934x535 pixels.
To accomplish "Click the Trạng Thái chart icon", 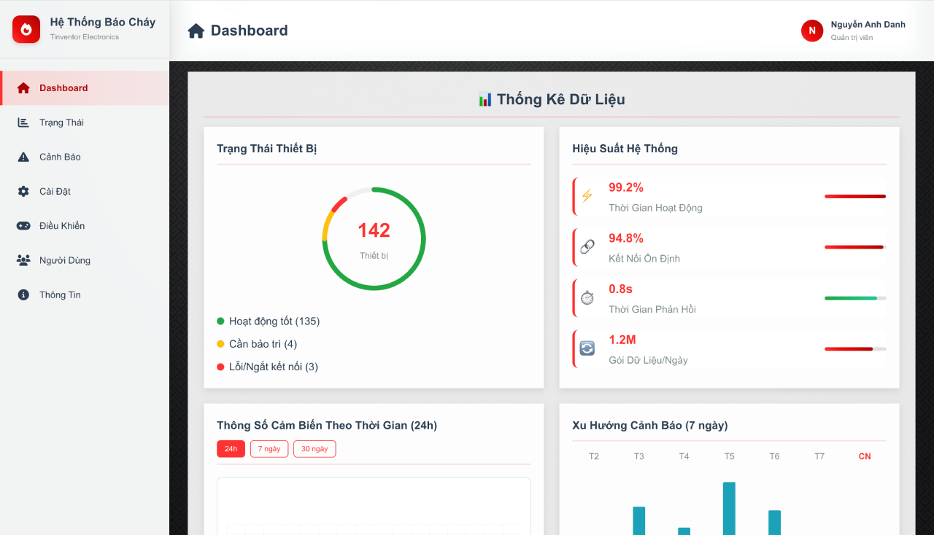I will 23,122.
